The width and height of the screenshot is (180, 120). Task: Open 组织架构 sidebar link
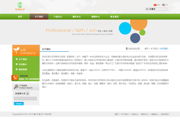click(x=23, y=69)
